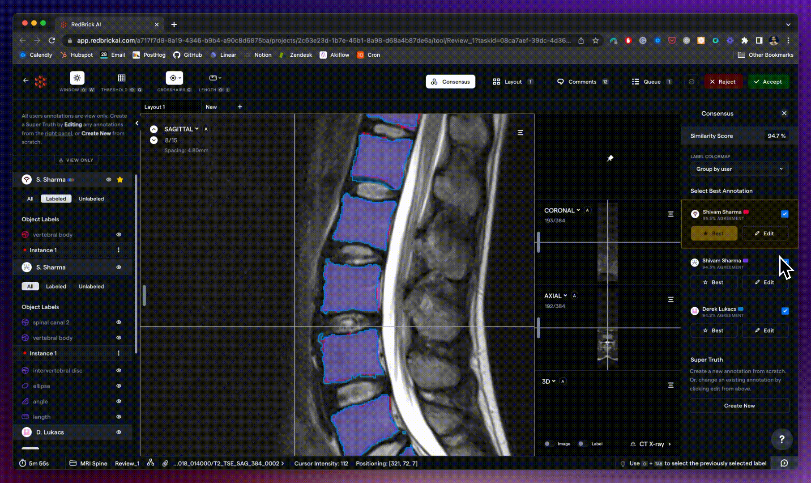Viewport: 811px width, 483px height.
Task: Switch to the New layout tab
Action: coord(211,107)
